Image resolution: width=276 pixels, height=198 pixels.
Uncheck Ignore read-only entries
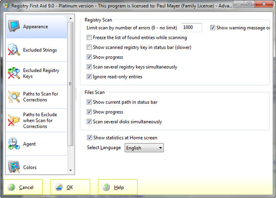(89, 77)
